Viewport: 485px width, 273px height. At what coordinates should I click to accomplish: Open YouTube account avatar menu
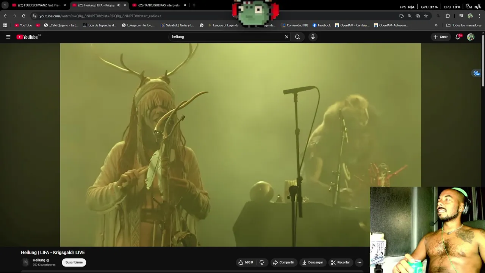click(x=471, y=37)
